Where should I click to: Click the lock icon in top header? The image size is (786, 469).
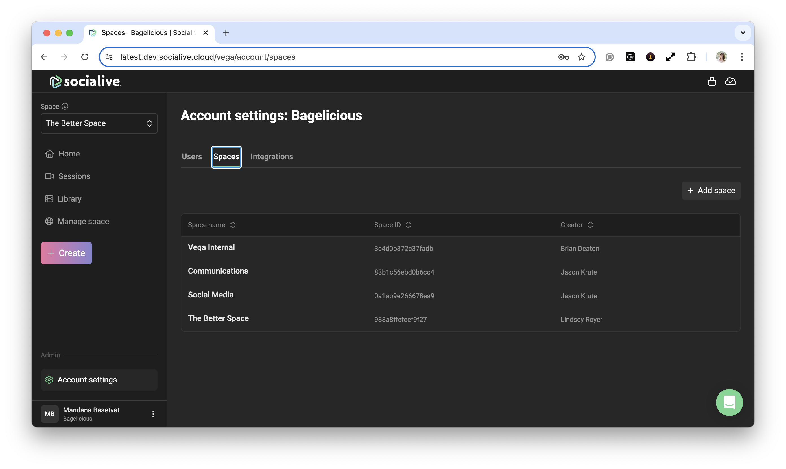(712, 81)
